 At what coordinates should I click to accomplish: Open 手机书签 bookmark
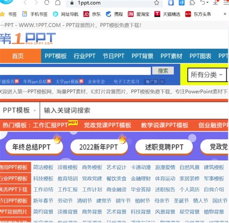(35, 14)
